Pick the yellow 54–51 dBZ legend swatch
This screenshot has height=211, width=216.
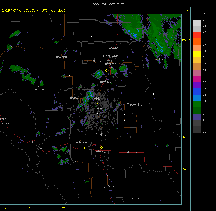point(197,54)
